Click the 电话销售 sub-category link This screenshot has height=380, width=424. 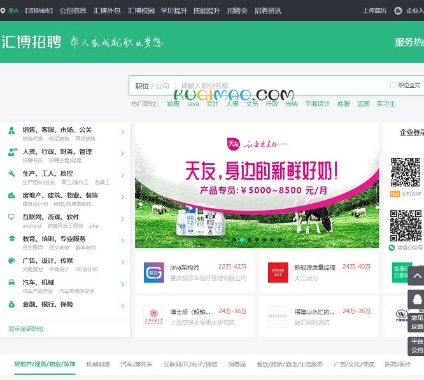coord(59,139)
